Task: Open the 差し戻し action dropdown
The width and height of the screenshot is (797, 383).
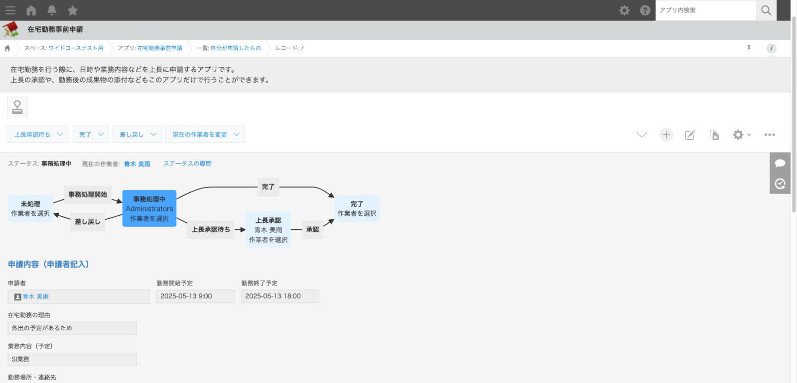Action: click(137, 134)
